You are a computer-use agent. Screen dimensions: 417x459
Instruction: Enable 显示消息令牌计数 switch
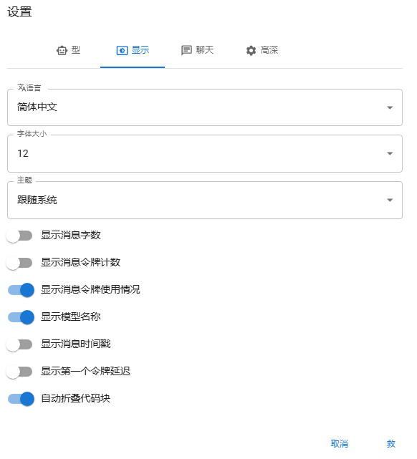point(20,263)
